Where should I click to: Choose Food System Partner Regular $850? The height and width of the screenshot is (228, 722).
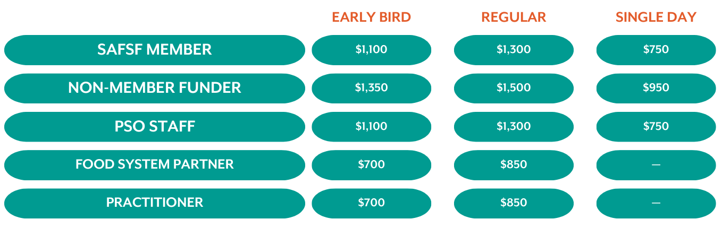pyautogui.click(x=514, y=164)
